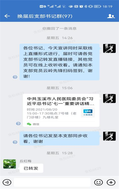119x189 pixels.
Task: Open group members icon
Action: pos(111,16)
